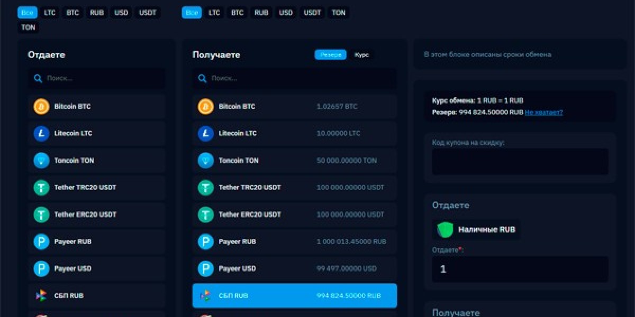Toggle the USDT filter above Получаете column

[x=312, y=12]
